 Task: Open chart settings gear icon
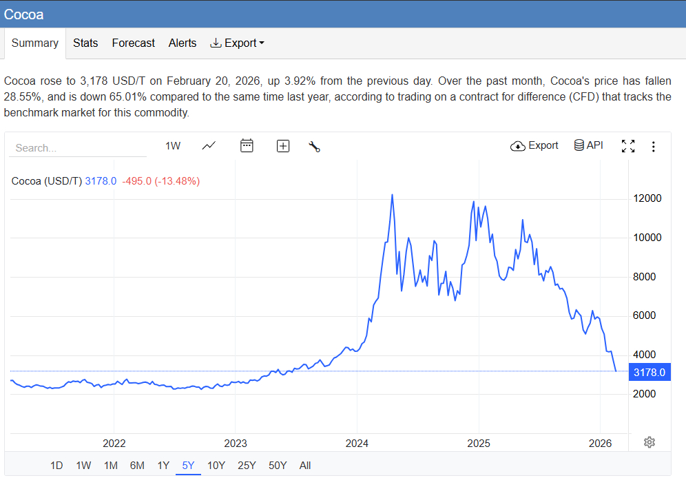pos(649,442)
